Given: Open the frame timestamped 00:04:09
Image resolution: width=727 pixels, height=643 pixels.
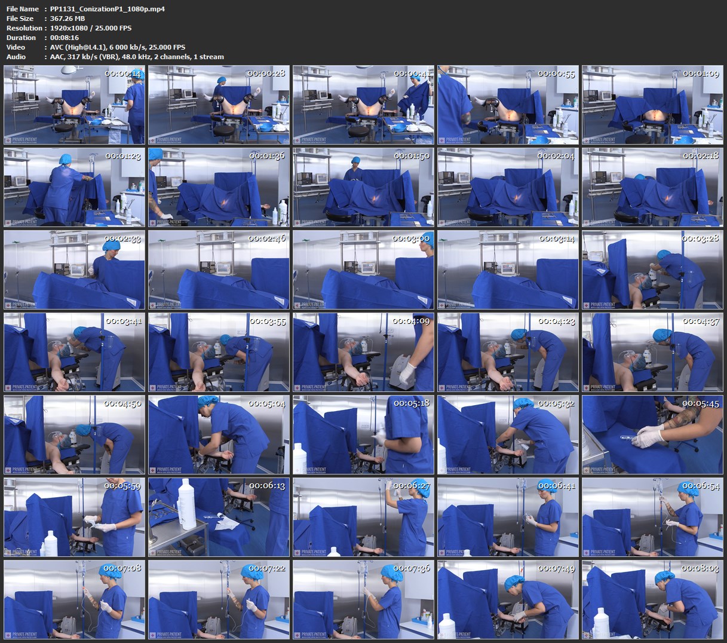Looking at the screenshot, I should click(363, 352).
